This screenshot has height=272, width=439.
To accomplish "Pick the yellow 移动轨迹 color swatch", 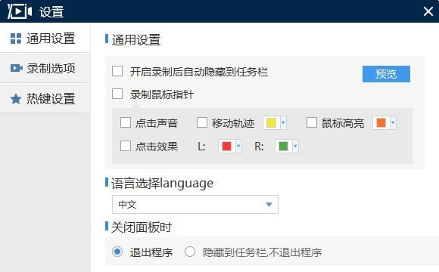I will click(x=271, y=122).
